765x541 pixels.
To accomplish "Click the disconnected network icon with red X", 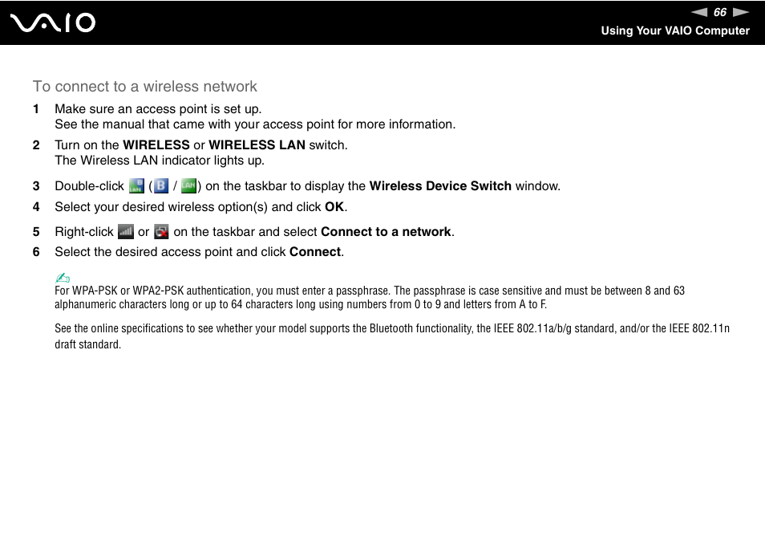I will point(161,231).
